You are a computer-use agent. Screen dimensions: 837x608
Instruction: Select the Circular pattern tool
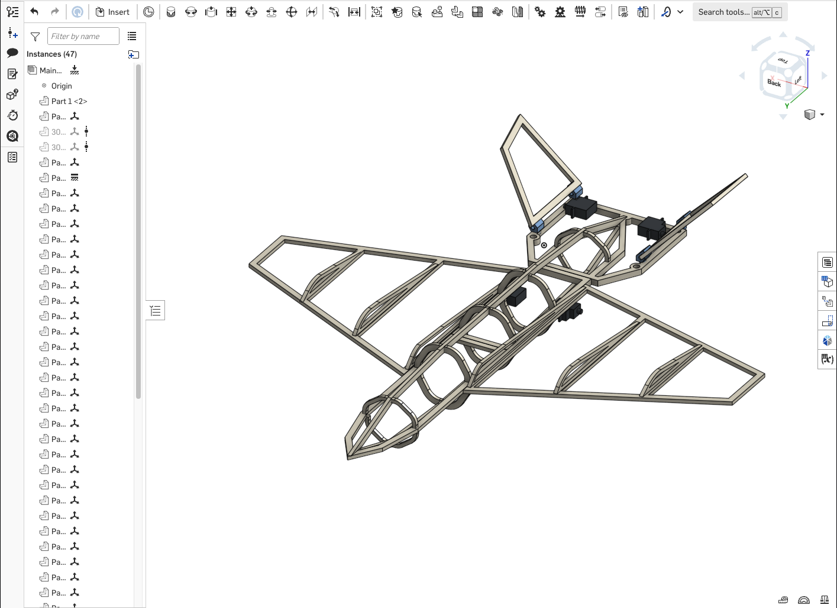(497, 12)
